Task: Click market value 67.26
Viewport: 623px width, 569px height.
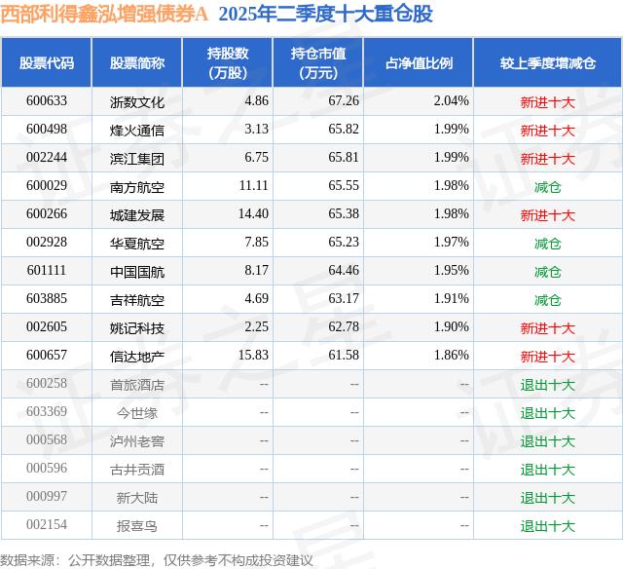Action: pyautogui.click(x=344, y=101)
